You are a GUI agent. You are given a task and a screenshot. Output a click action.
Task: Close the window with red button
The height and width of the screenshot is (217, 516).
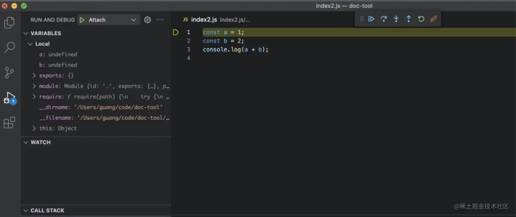[5, 6]
